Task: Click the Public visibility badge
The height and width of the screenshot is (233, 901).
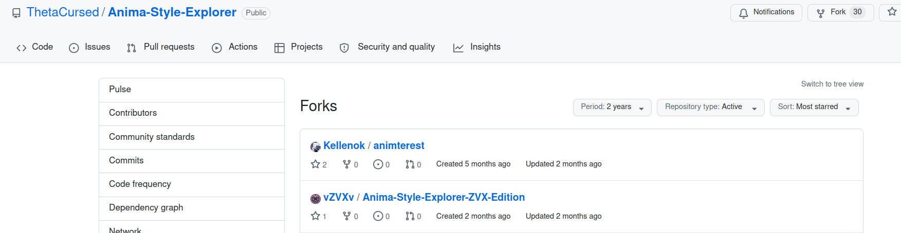Action: 256,13
